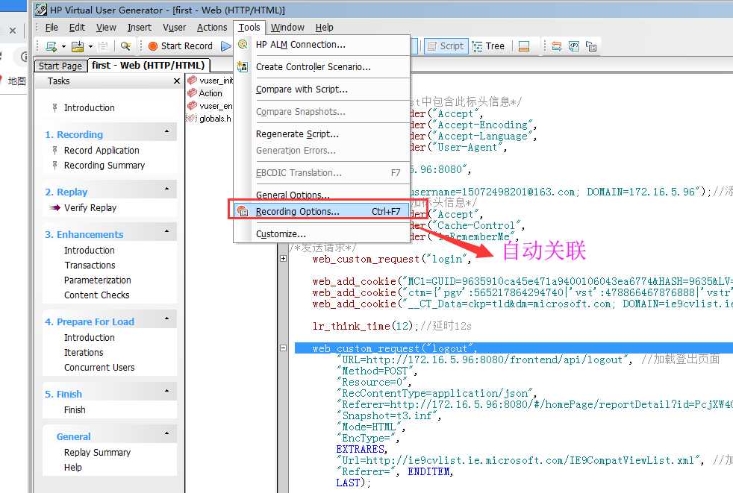Open the Parameterization task link
Viewport: 733px width, 493px height.
[x=97, y=280]
